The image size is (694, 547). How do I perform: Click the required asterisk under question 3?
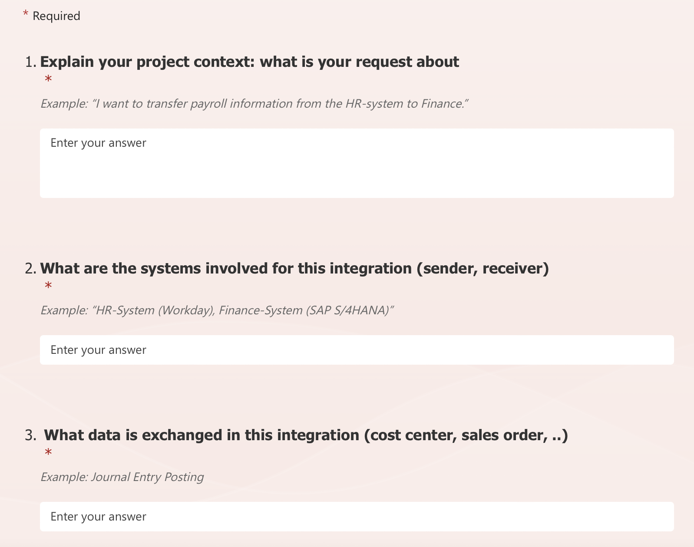click(48, 453)
